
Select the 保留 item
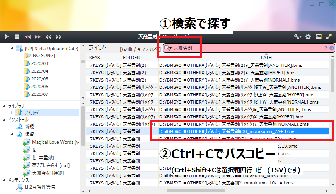[29, 134]
